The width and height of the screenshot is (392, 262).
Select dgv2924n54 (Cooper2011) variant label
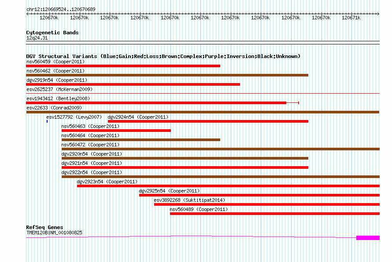pyautogui.click(x=138, y=117)
